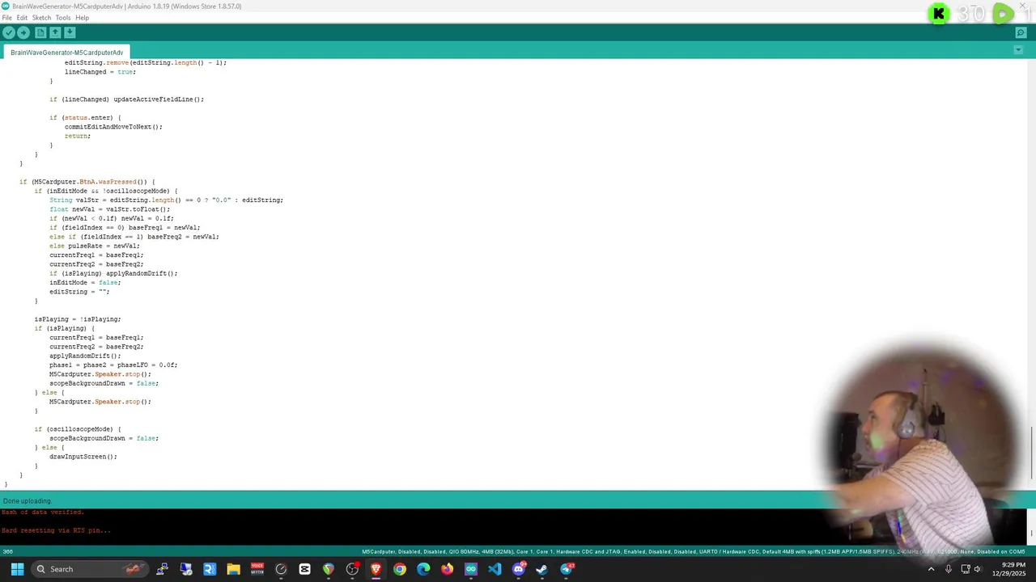Switch to the Arduino IDE taskbar icon
The width and height of the screenshot is (1036, 582).
click(x=471, y=569)
